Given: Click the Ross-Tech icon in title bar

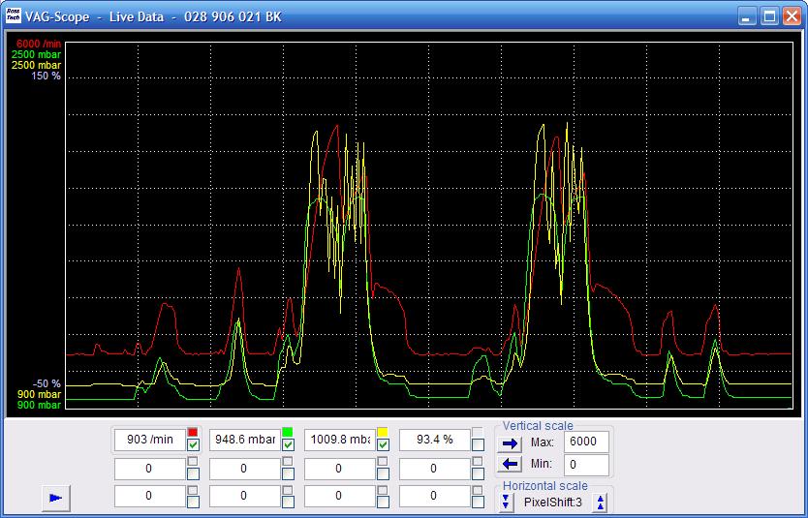Looking at the screenshot, I should 12,16.
